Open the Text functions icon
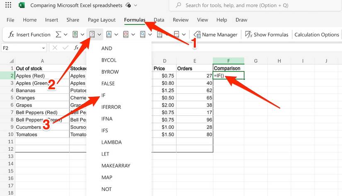The image size is (342, 196). pyautogui.click(x=109, y=35)
